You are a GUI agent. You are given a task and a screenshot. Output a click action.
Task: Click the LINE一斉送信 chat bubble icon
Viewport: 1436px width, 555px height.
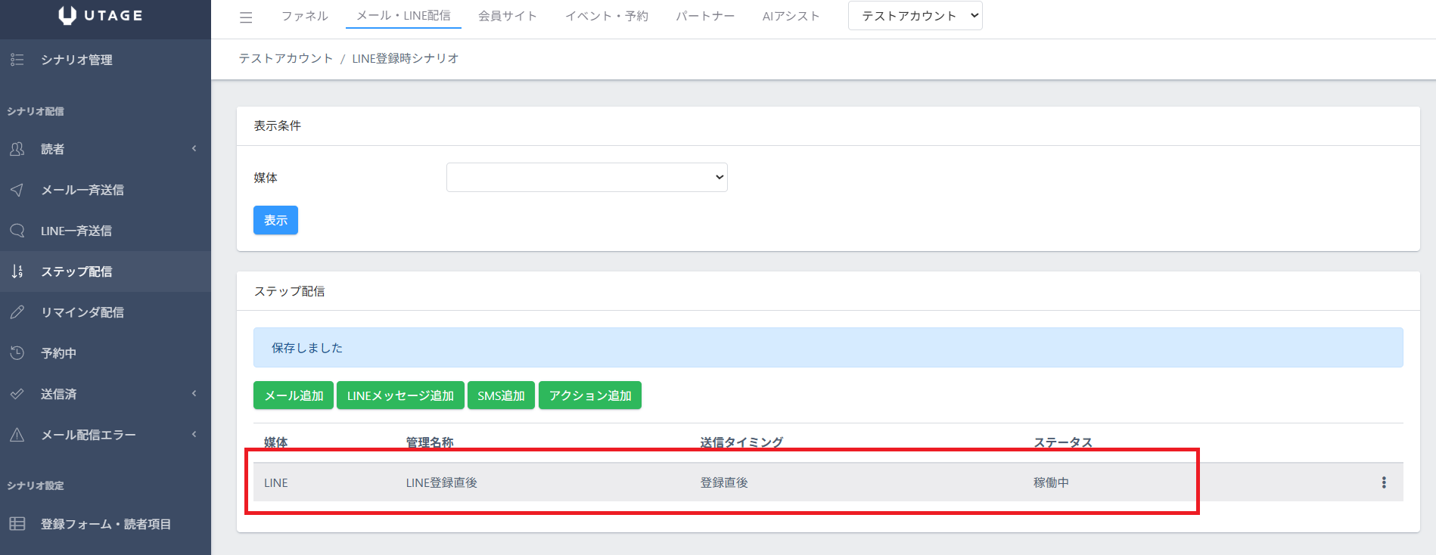pyautogui.click(x=17, y=231)
